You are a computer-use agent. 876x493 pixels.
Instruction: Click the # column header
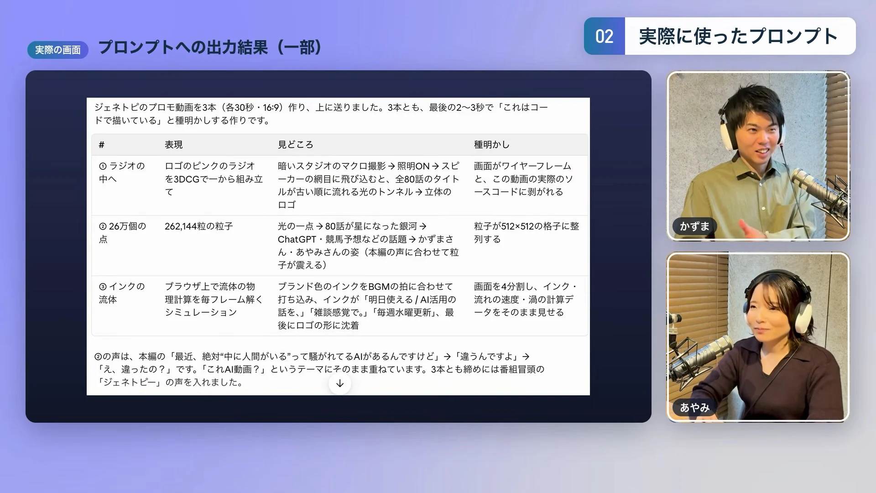(101, 145)
